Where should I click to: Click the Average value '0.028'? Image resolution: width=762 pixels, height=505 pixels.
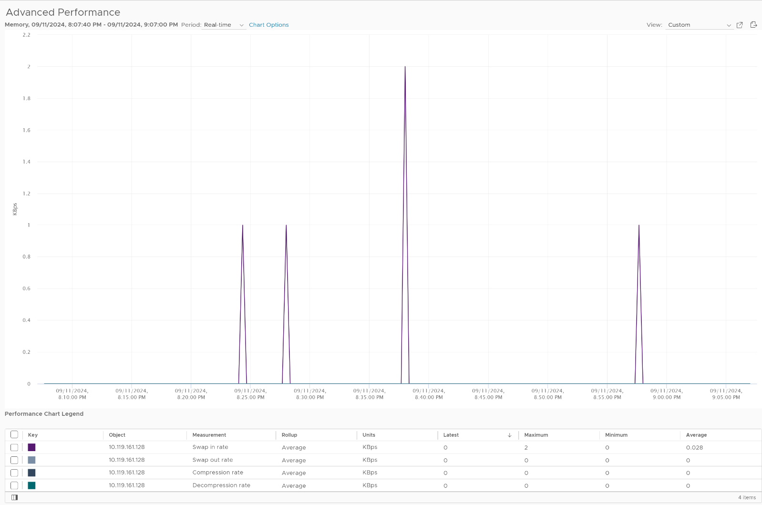pos(694,448)
